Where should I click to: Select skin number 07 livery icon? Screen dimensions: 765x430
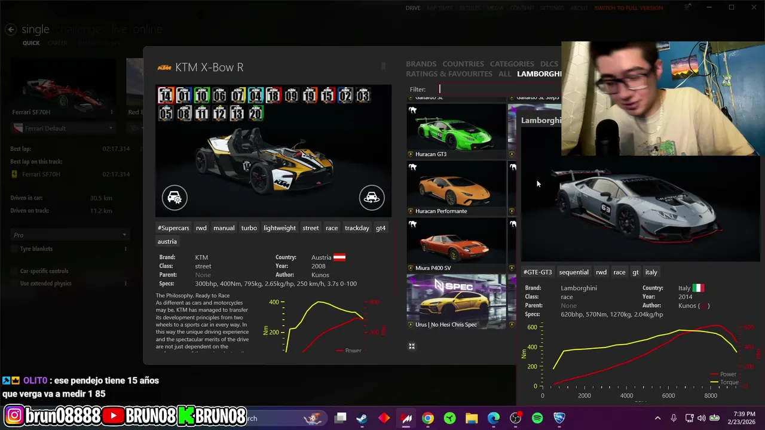tap(238, 96)
